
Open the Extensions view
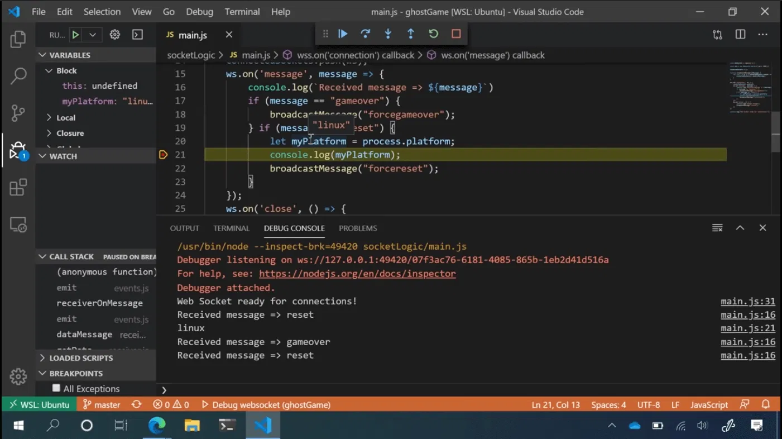17,187
